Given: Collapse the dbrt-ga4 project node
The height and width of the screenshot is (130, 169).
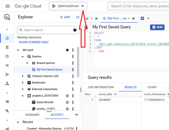Looking at the screenshot, I should point(18,50).
